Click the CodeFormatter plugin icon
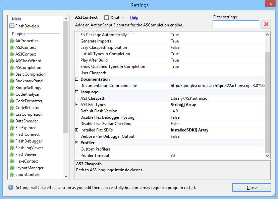 [12, 101]
